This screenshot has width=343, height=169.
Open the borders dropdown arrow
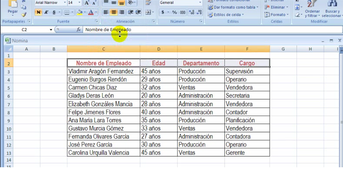(x=73, y=13)
